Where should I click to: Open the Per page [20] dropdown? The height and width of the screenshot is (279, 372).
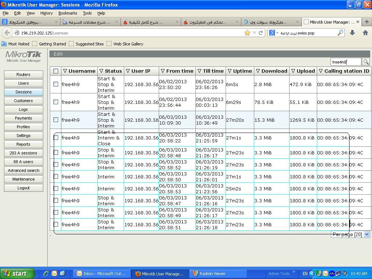(x=351, y=234)
